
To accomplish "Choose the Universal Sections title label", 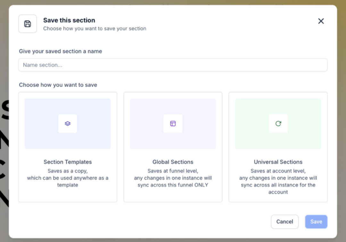I will point(278,162).
